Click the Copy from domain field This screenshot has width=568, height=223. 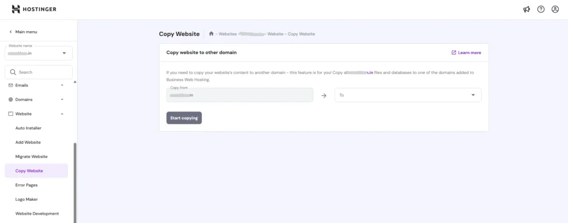pos(240,95)
